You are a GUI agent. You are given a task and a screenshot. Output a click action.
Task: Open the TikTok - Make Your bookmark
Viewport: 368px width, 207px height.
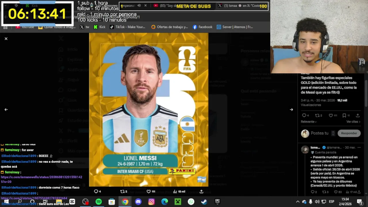point(127,27)
